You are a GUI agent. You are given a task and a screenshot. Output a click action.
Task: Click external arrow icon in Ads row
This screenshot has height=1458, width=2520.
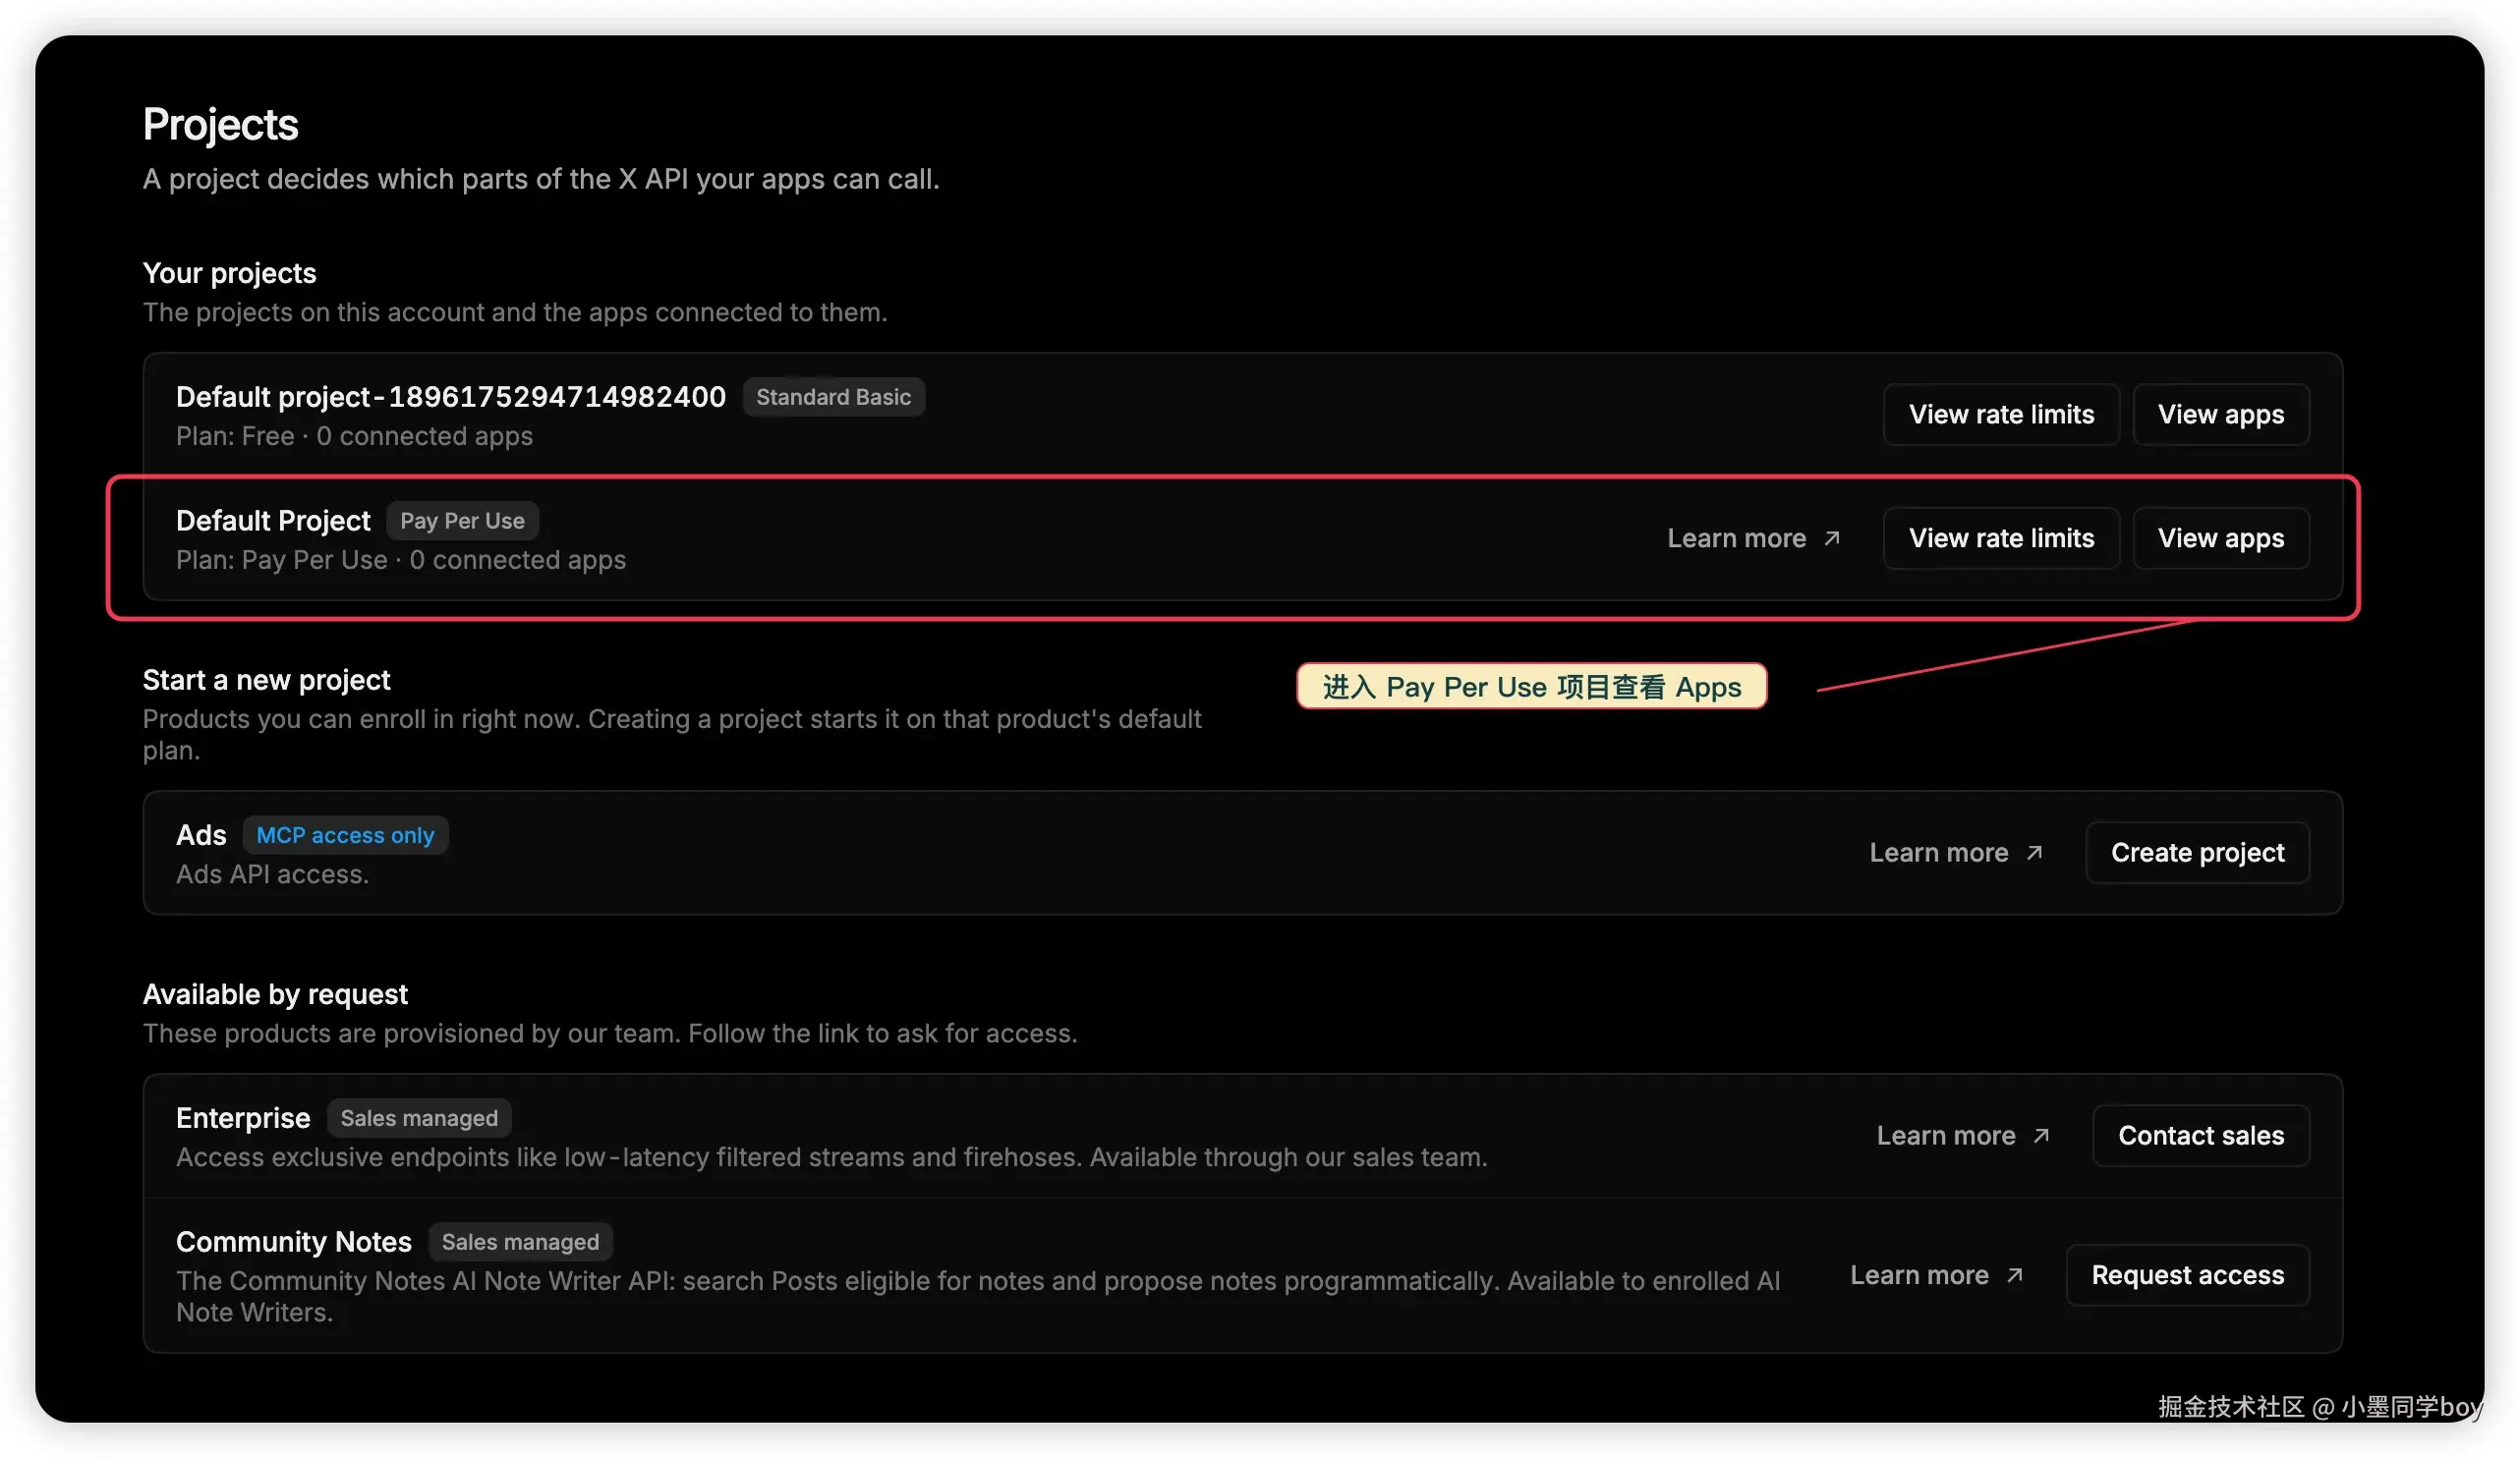[x=2034, y=853]
